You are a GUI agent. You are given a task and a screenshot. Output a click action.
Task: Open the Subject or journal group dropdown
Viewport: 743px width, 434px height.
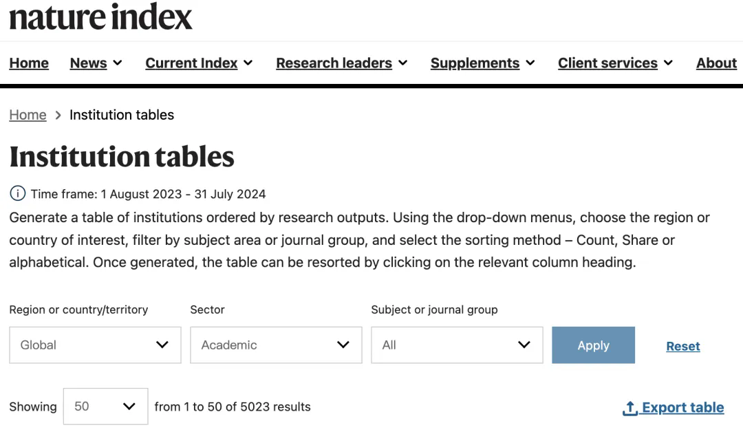457,345
